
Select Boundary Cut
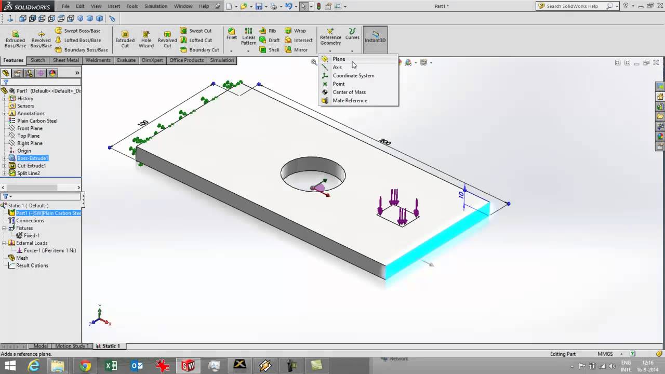(199, 50)
